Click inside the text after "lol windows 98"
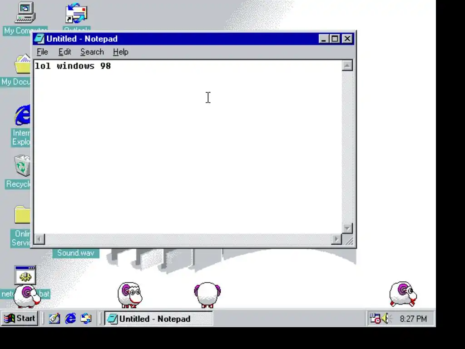This screenshot has width=465, height=349. coord(113,66)
